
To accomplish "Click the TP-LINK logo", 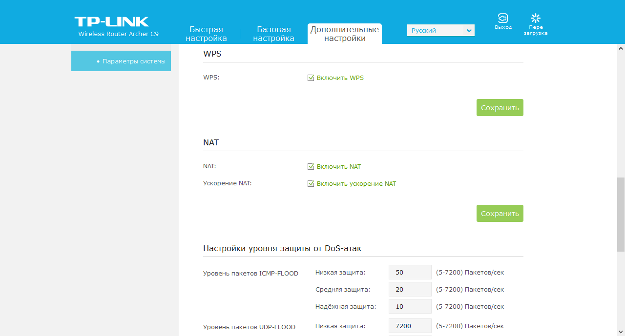I will tap(112, 22).
